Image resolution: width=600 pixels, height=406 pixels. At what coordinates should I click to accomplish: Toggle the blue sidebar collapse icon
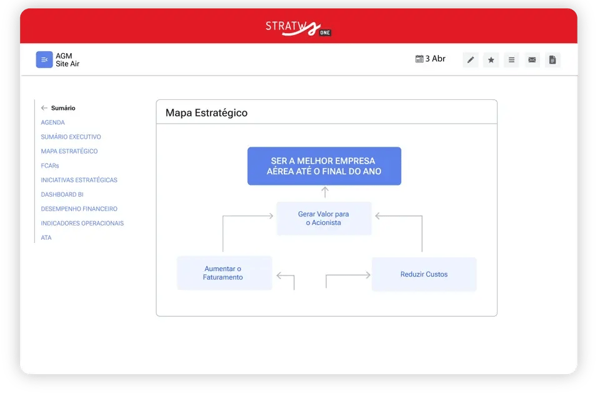(44, 59)
